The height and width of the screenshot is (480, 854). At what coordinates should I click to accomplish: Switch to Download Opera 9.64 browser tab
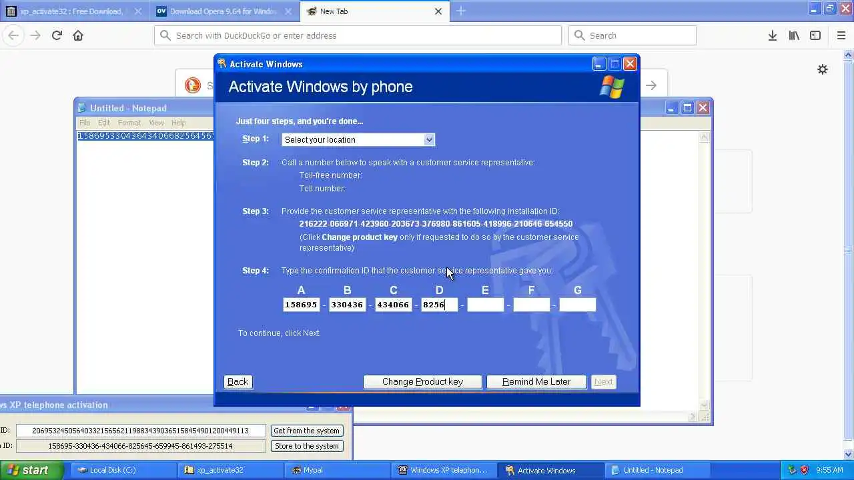coord(225,11)
